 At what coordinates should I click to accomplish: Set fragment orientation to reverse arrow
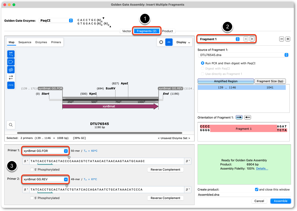click(x=248, y=117)
